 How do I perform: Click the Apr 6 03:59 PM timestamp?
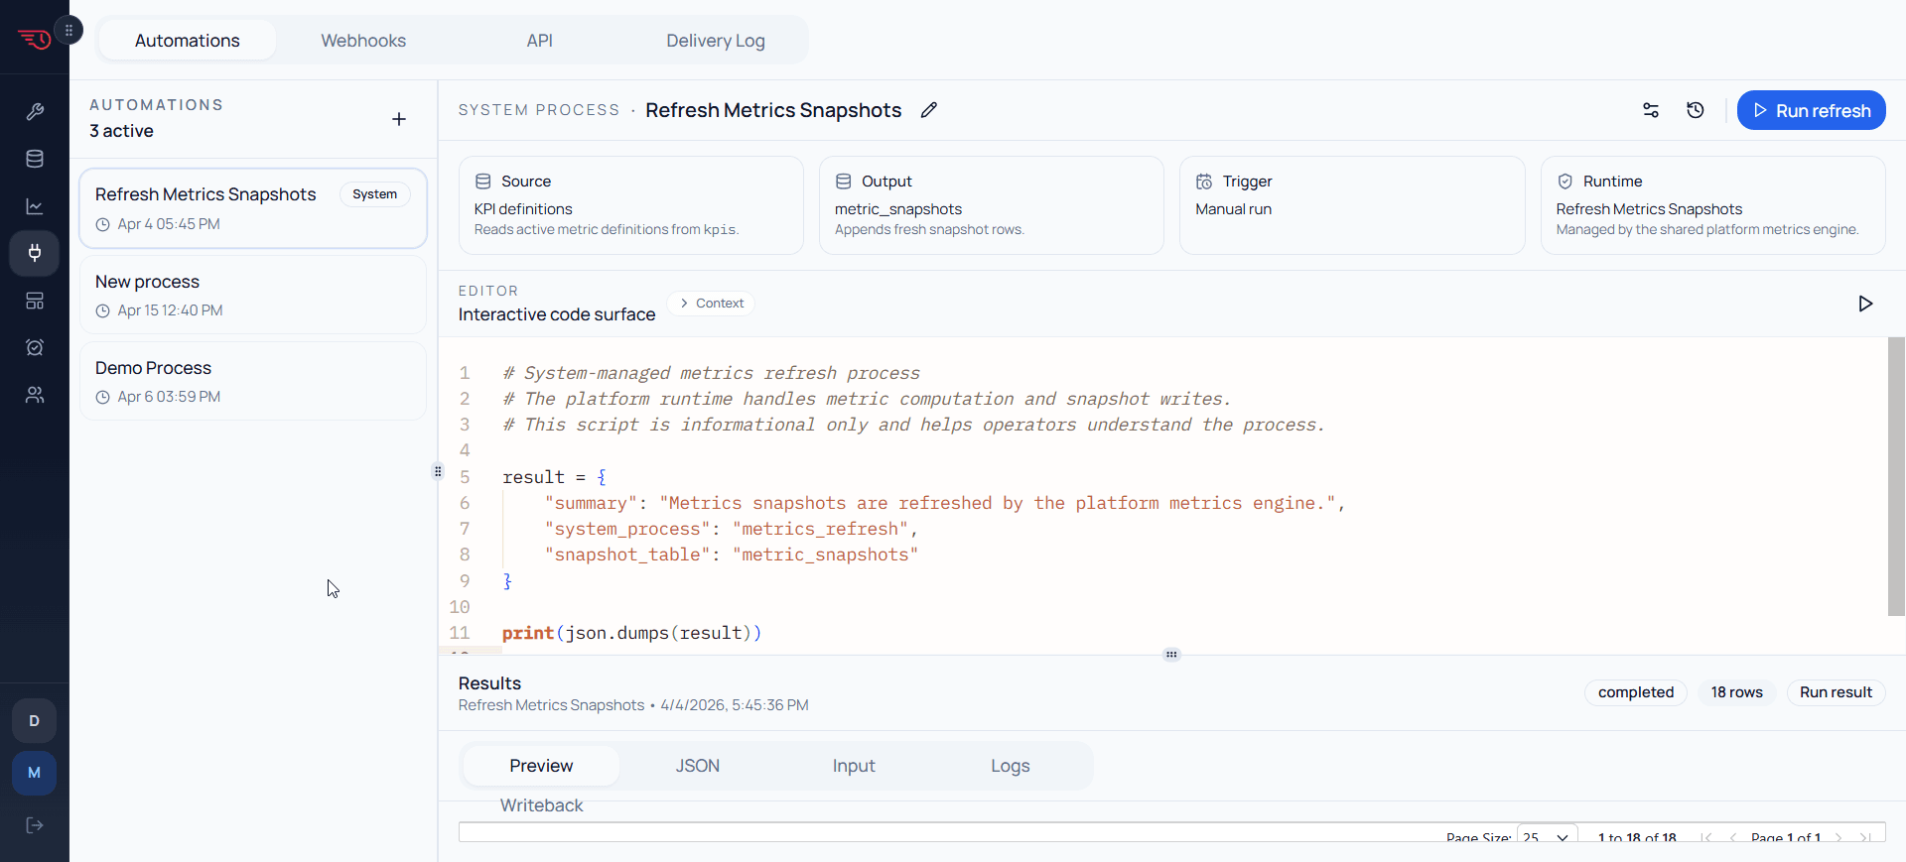(169, 397)
